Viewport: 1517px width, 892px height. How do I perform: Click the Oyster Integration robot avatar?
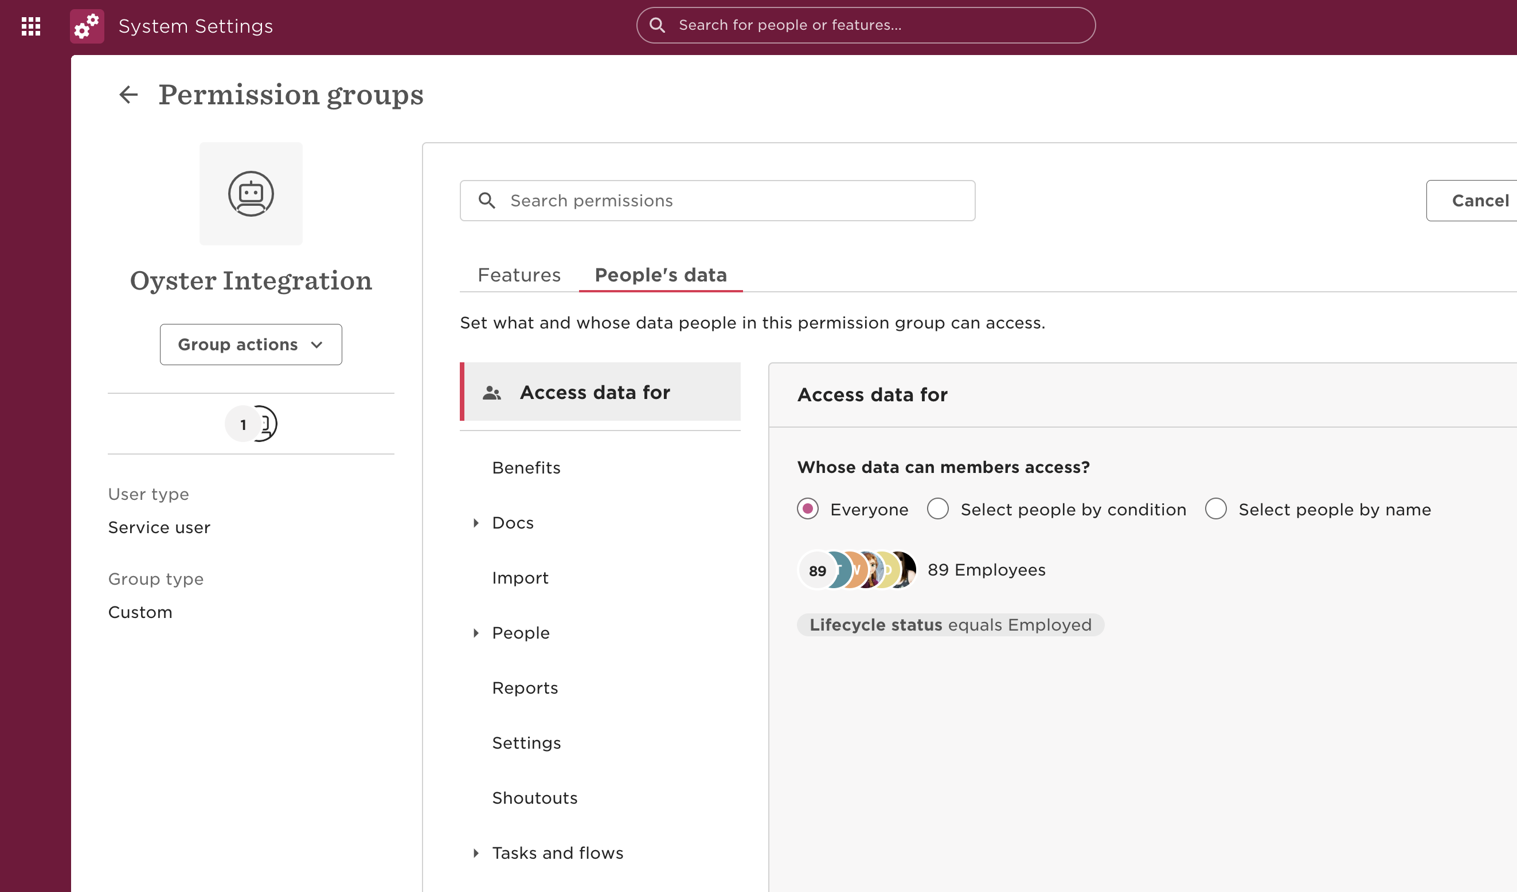point(251,194)
